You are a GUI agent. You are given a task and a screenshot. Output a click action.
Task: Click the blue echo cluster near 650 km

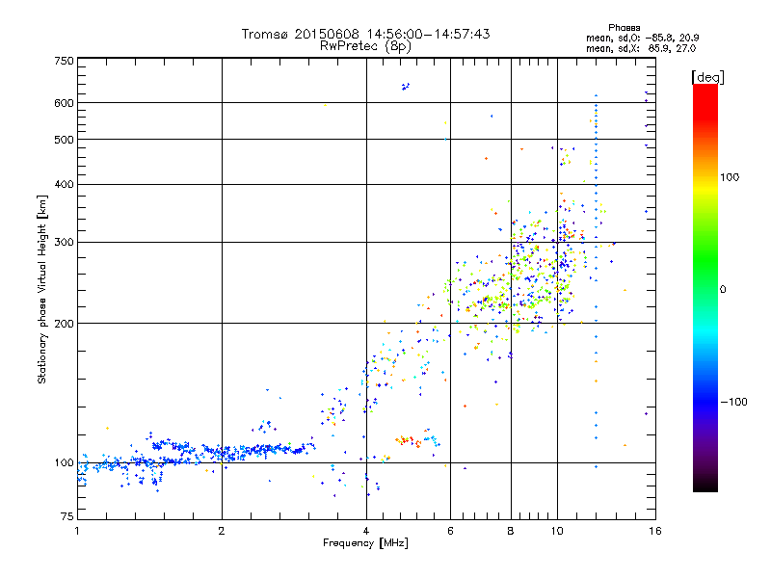[x=405, y=87]
